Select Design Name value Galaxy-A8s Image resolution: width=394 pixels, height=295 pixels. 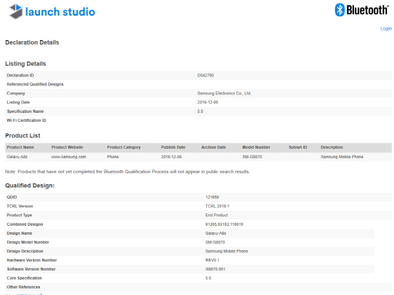pyautogui.click(x=216, y=233)
